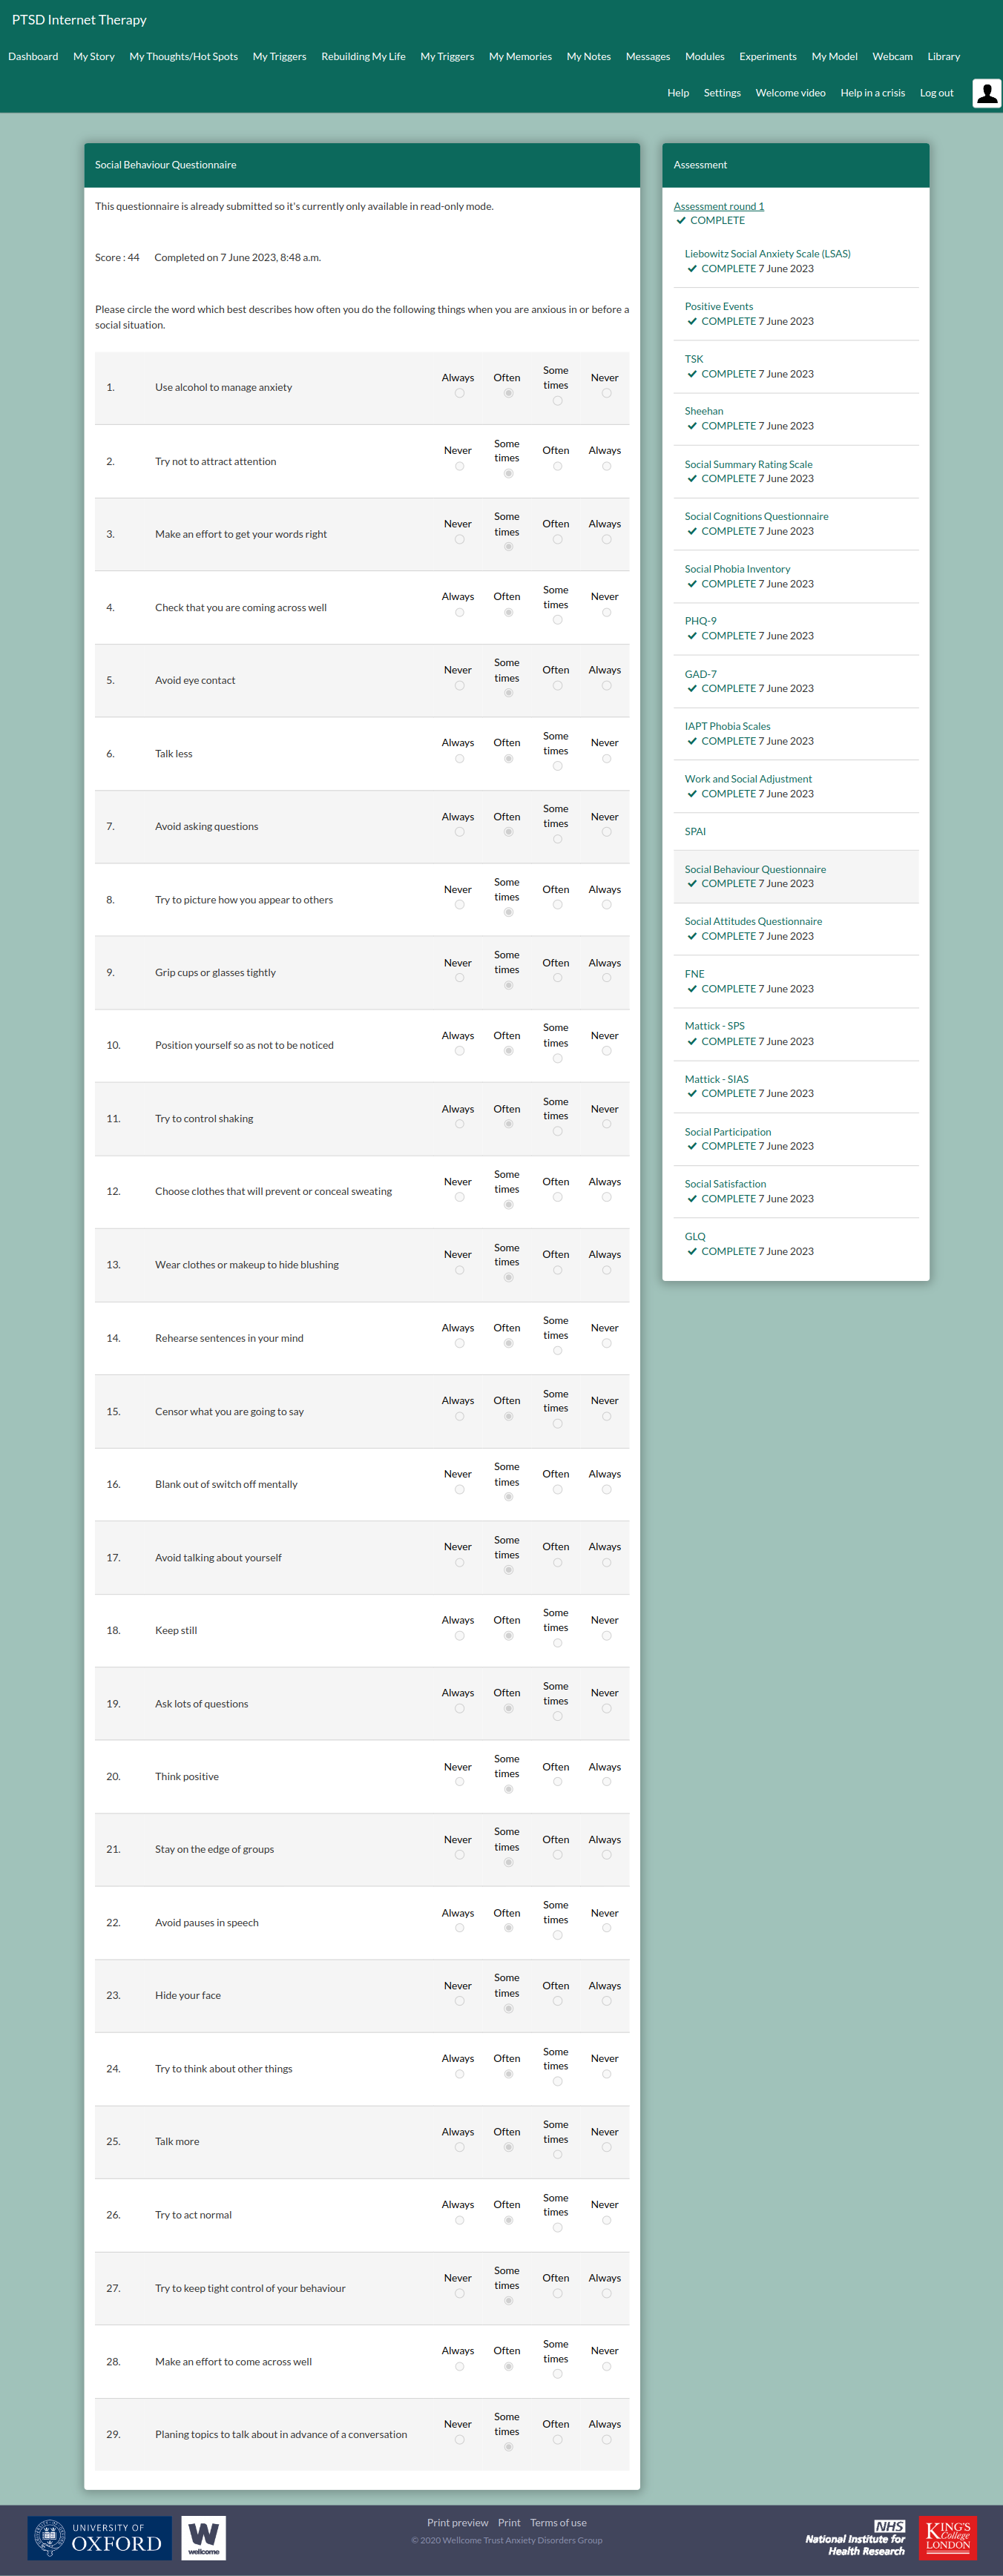Click the Wellcome logo in footer
Image resolution: width=1003 pixels, height=2576 pixels.
(x=203, y=2537)
